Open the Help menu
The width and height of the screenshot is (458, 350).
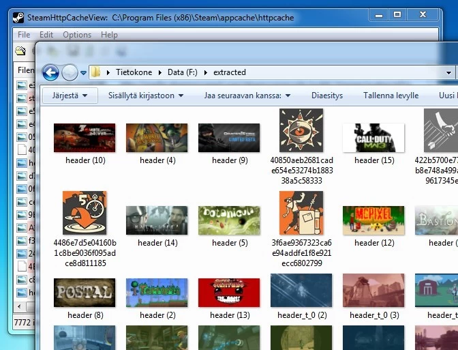point(109,35)
